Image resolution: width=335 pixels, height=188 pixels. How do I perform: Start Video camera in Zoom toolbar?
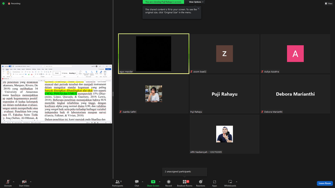point(24,183)
